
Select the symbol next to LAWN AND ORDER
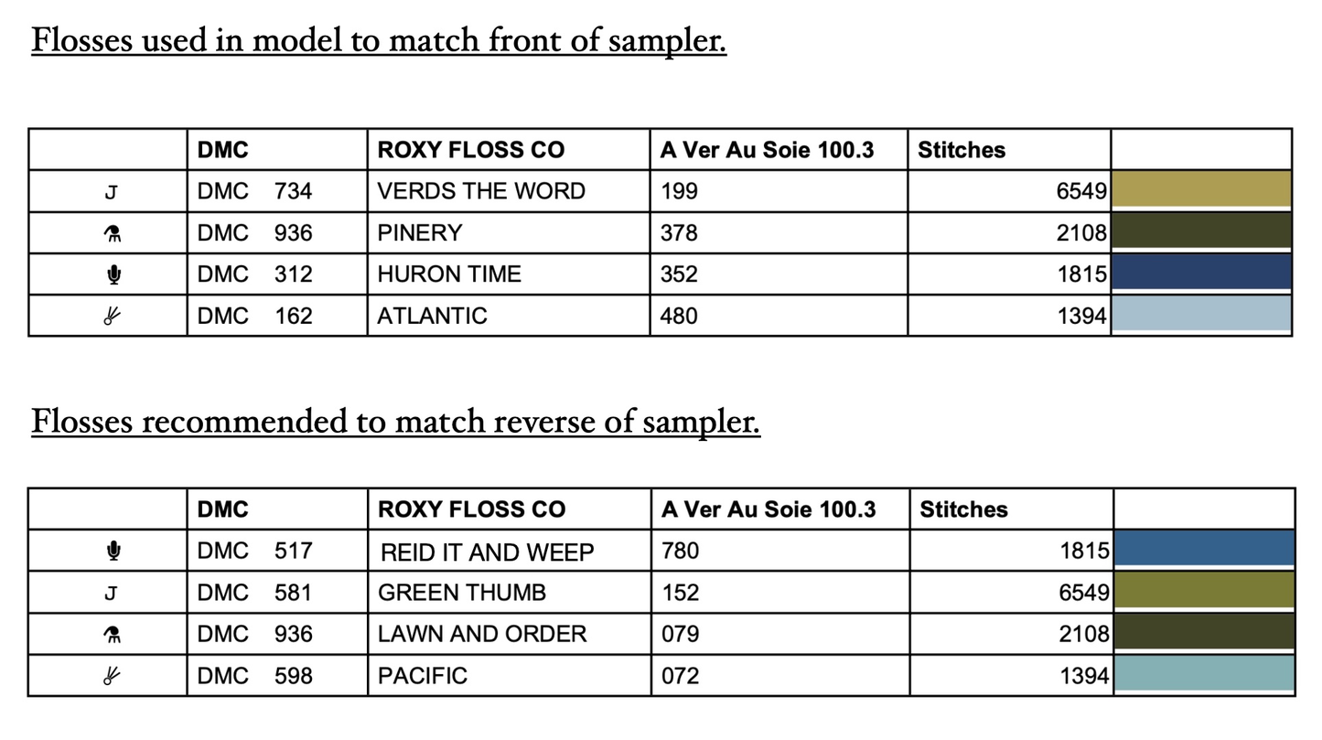[x=110, y=635]
